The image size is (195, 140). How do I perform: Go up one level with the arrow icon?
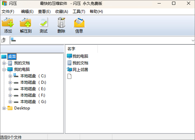click(x=4, y=40)
